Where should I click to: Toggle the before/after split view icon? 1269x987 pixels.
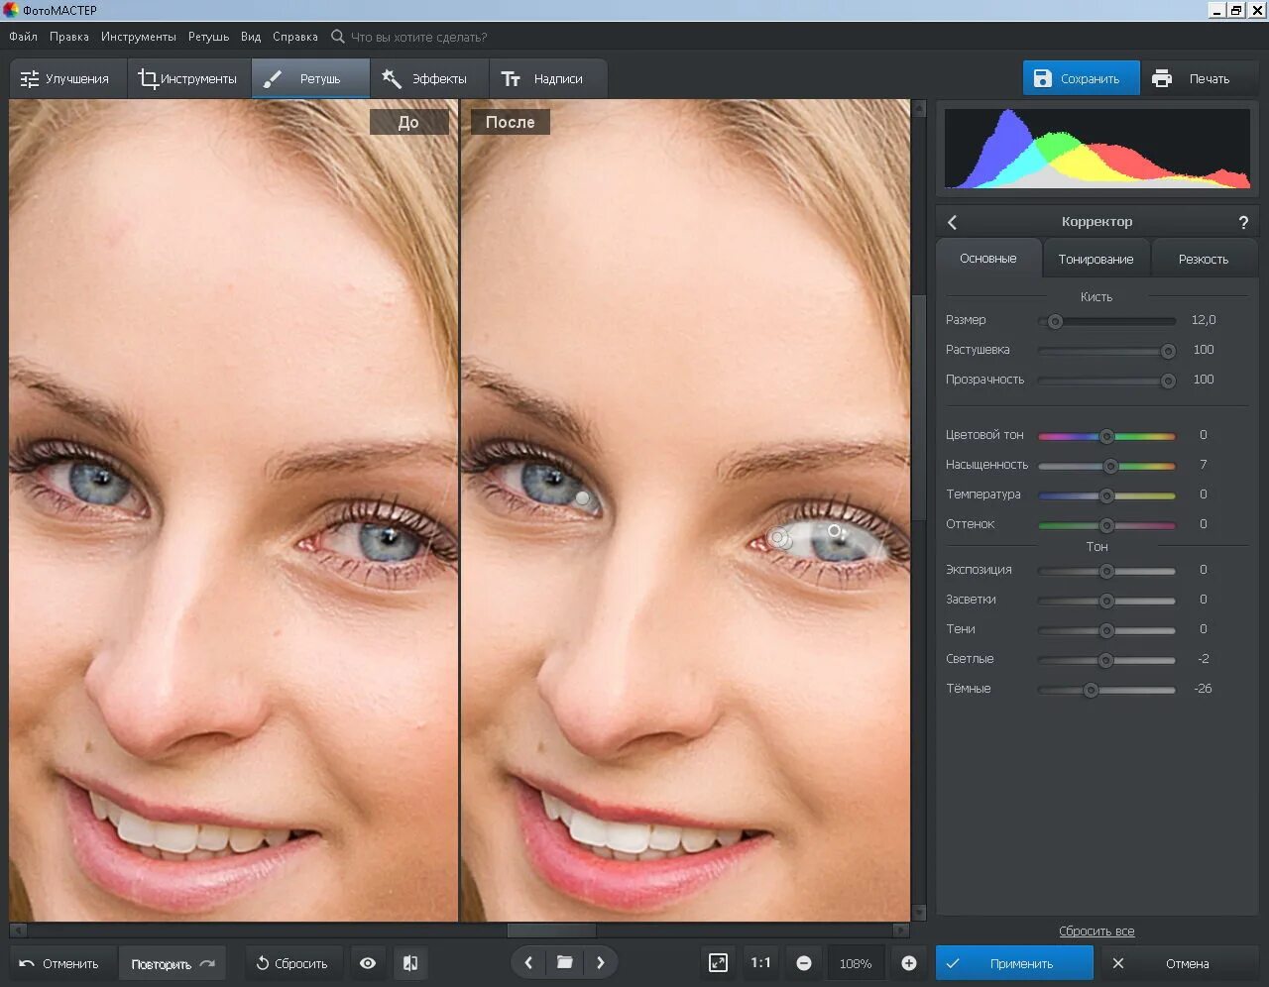click(x=410, y=963)
